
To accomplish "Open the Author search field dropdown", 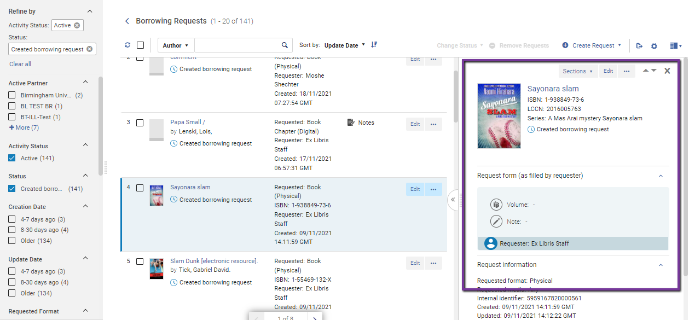I will pos(176,45).
